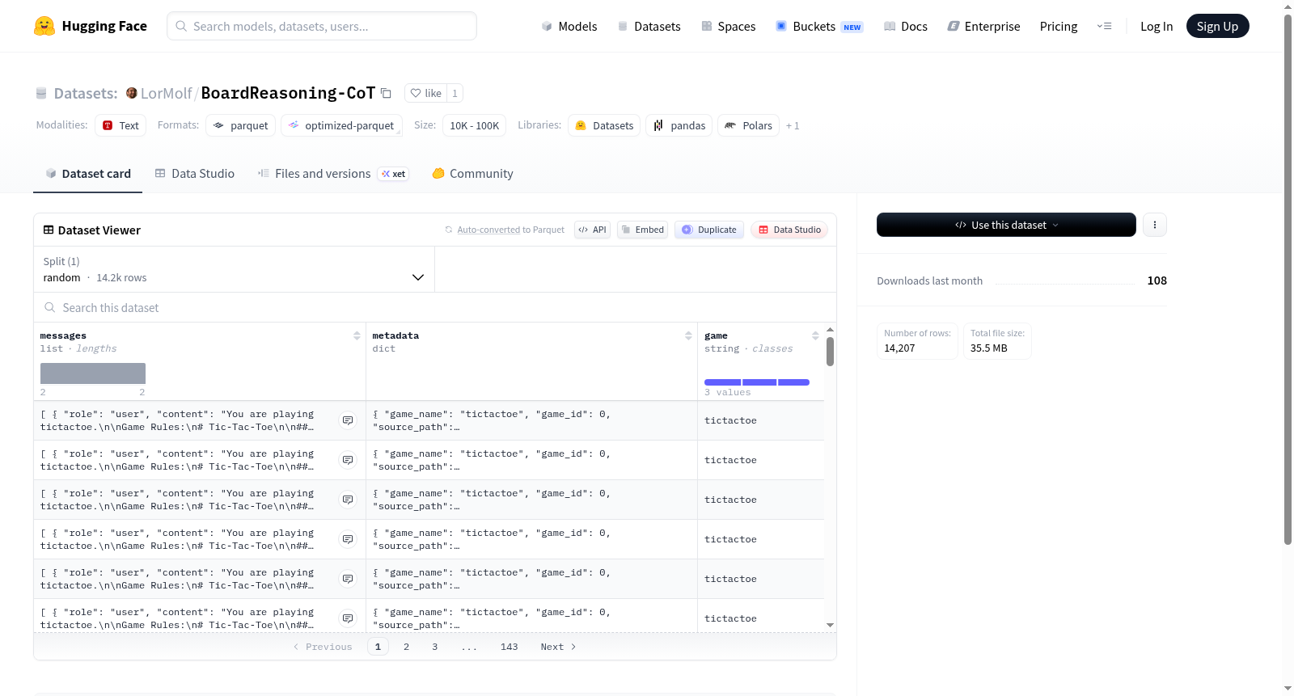Viewport: 1294px width, 696px height.
Task: Go to page 2 of results
Action: [406, 647]
